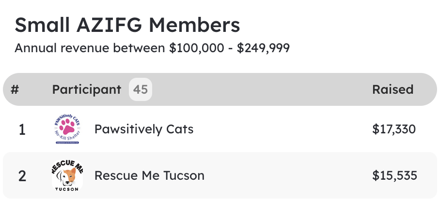Click rank number 2 in the leaderboard

(22, 176)
